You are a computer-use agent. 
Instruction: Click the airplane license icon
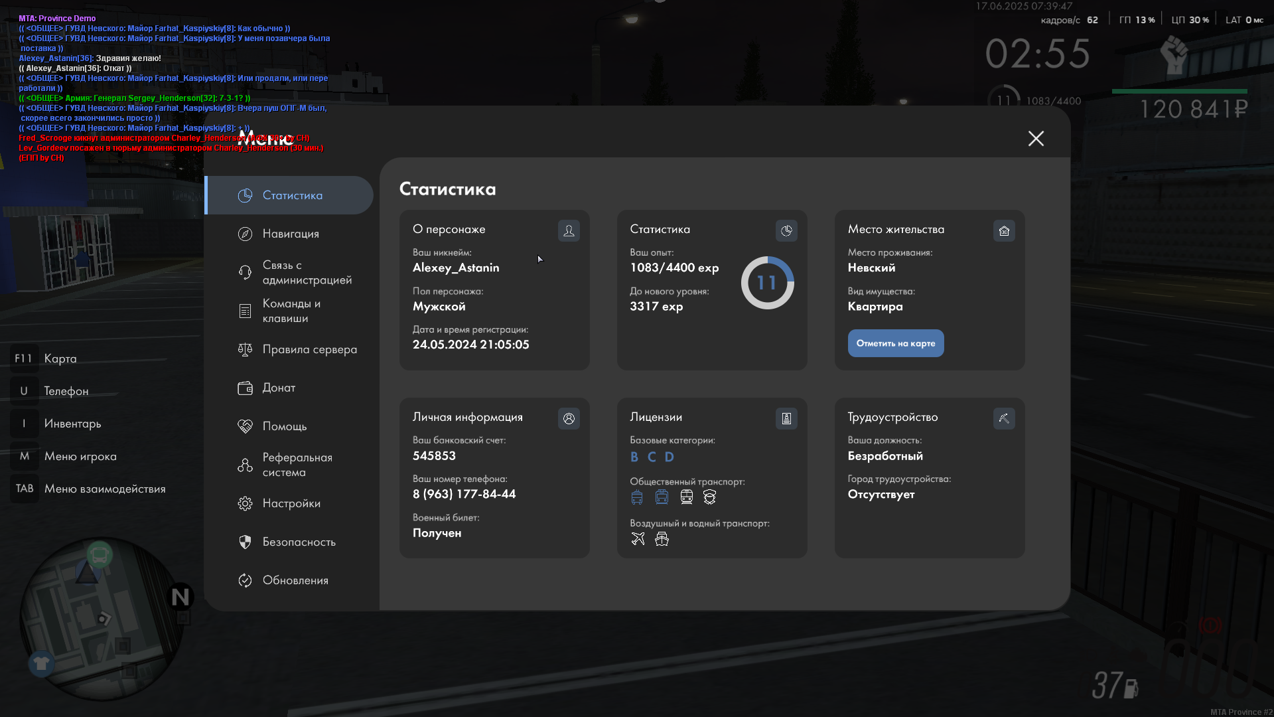(638, 539)
